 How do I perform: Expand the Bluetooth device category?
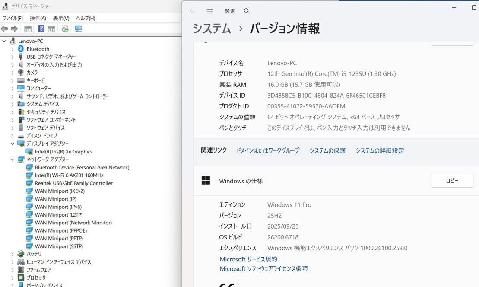click(x=13, y=49)
